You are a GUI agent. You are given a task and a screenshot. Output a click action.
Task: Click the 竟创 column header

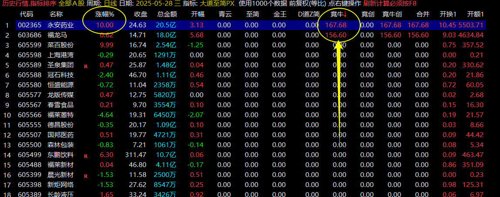pyautogui.click(x=368, y=14)
